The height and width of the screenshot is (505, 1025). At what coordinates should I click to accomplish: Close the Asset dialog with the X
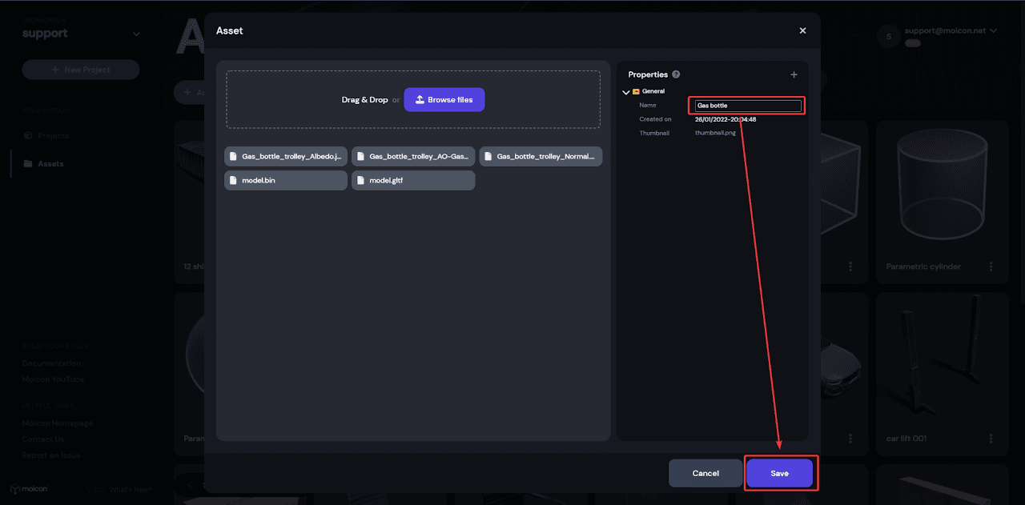[x=802, y=30]
